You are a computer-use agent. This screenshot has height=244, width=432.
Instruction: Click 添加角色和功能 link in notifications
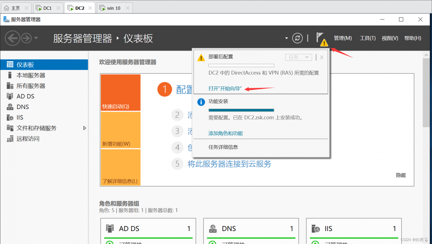click(x=225, y=133)
